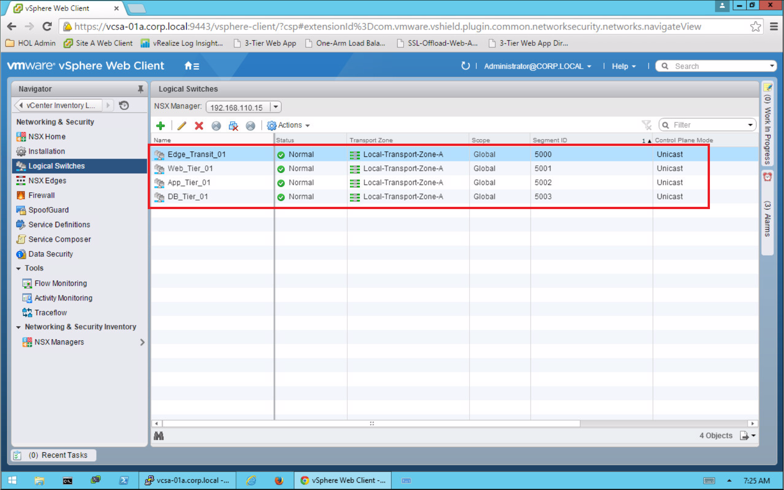The width and height of the screenshot is (784, 490).
Task: Click the clear filter funnel icon
Action: [x=646, y=125]
